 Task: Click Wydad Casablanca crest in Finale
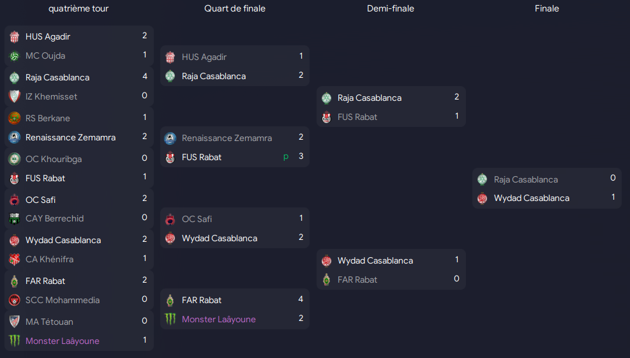(x=483, y=198)
